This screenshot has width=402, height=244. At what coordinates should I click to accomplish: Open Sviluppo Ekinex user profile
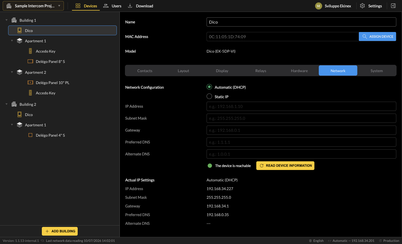coord(338,6)
